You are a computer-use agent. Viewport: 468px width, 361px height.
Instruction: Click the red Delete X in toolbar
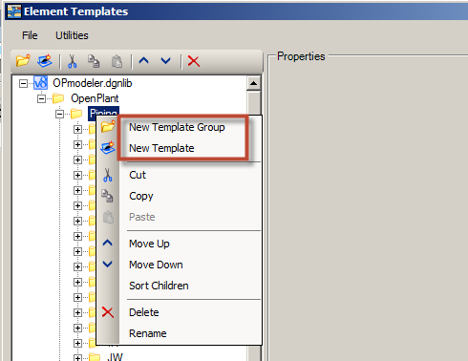(194, 61)
